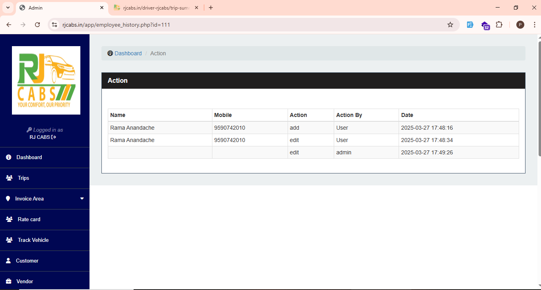Switch to the rjcabs.in trip summary tab
Image resolution: width=541 pixels, height=290 pixels.
156,8
